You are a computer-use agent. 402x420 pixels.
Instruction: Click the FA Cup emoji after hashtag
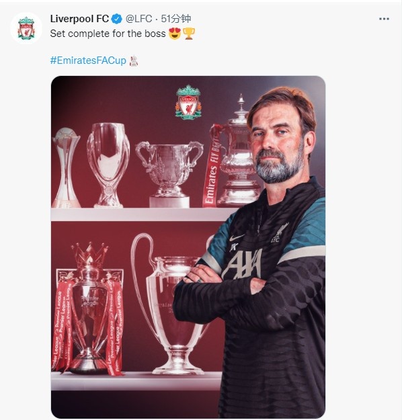click(134, 60)
